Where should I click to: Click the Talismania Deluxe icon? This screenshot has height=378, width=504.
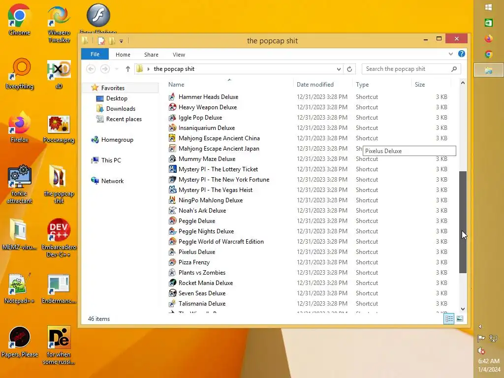[x=172, y=303]
